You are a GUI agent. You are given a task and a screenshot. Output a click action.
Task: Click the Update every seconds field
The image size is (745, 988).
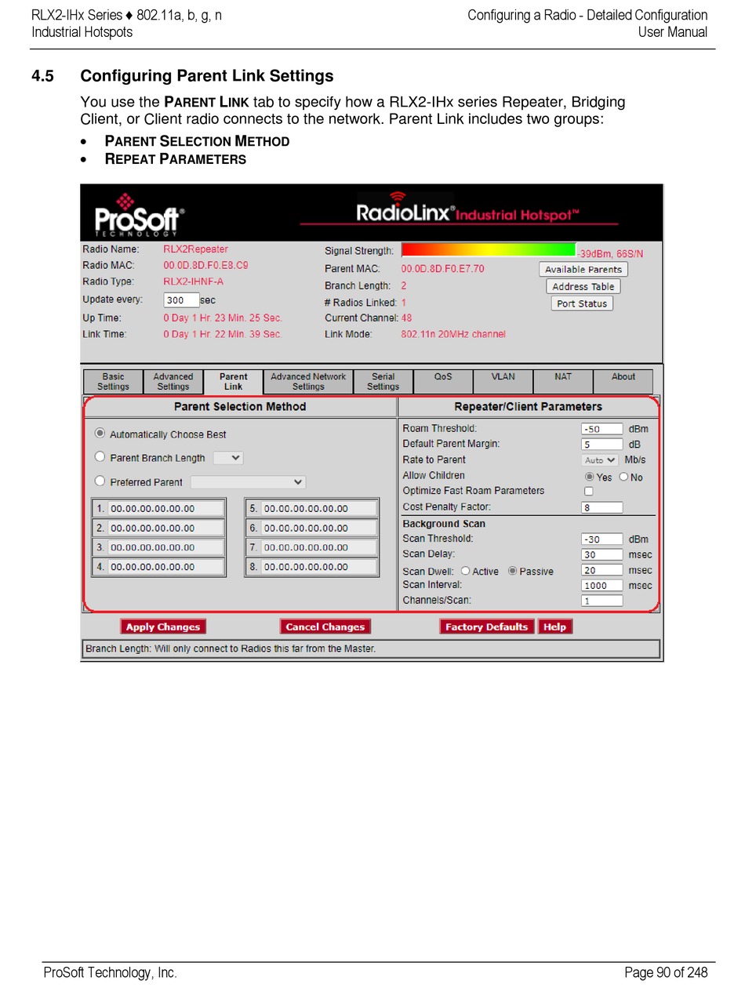click(x=181, y=300)
